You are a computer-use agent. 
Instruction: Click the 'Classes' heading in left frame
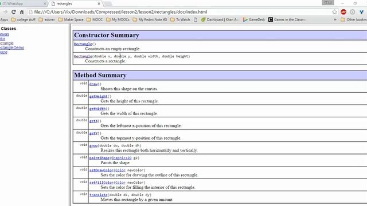click(x=9, y=29)
